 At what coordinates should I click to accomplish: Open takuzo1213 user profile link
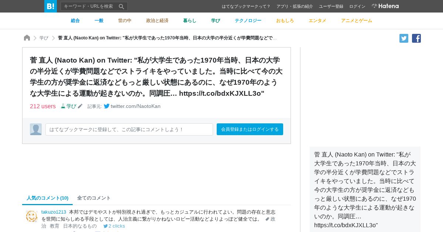pos(54,212)
